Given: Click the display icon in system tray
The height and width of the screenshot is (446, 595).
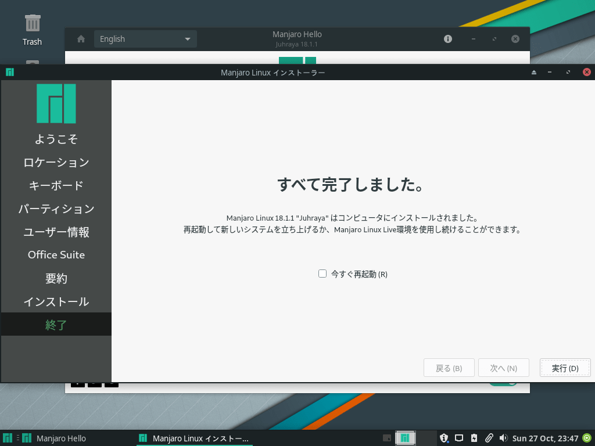Looking at the screenshot, I should point(460,438).
